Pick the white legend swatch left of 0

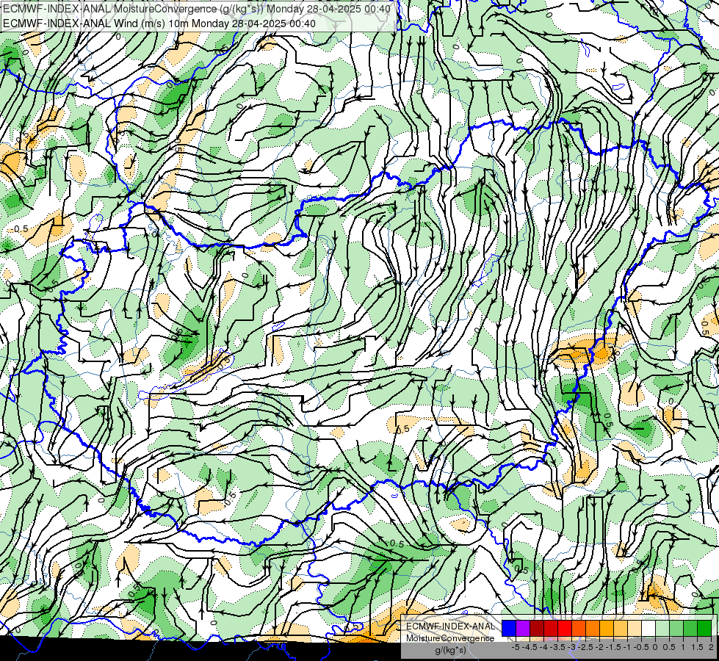click(x=648, y=629)
